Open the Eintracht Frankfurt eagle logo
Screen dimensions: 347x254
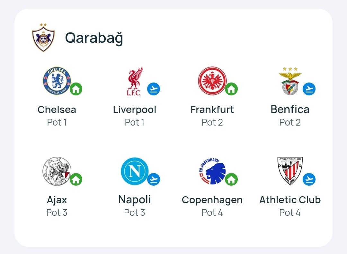click(212, 81)
